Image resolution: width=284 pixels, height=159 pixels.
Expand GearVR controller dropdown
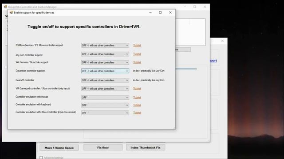tap(105, 80)
